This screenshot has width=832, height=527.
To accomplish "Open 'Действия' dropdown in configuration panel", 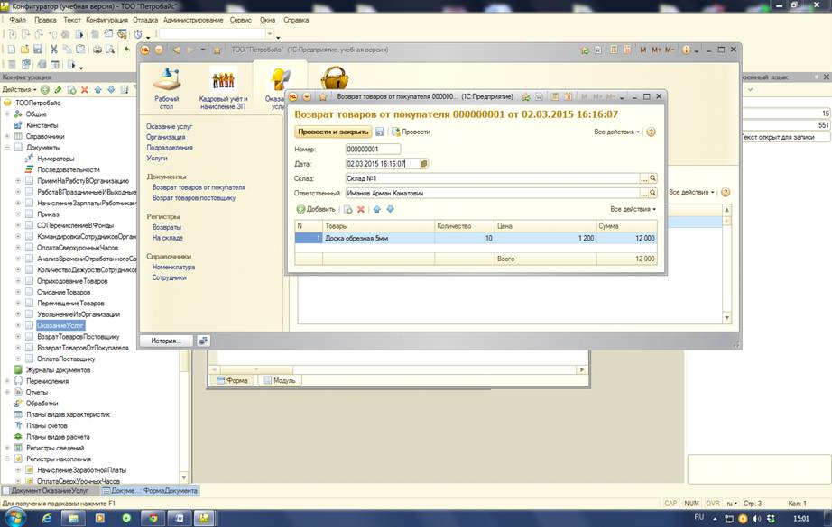I will 19,90.
